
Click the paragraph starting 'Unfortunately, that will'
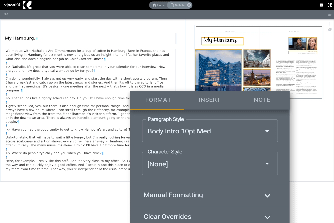pyautogui.click(x=68, y=141)
